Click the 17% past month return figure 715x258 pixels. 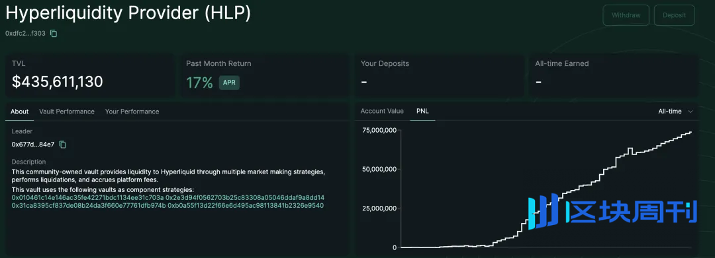click(200, 82)
